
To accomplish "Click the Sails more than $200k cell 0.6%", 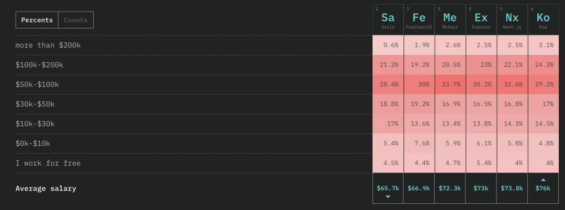I will (x=388, y=45).
